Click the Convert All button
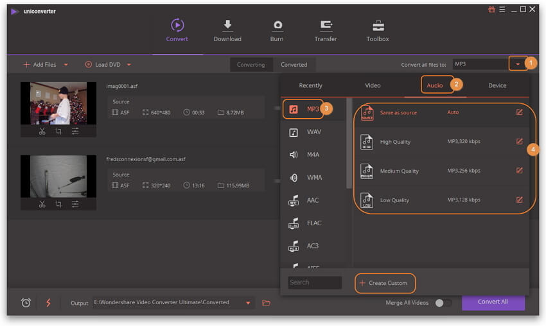546x326 pixels. pyautogui.click(x=493, y=302)
